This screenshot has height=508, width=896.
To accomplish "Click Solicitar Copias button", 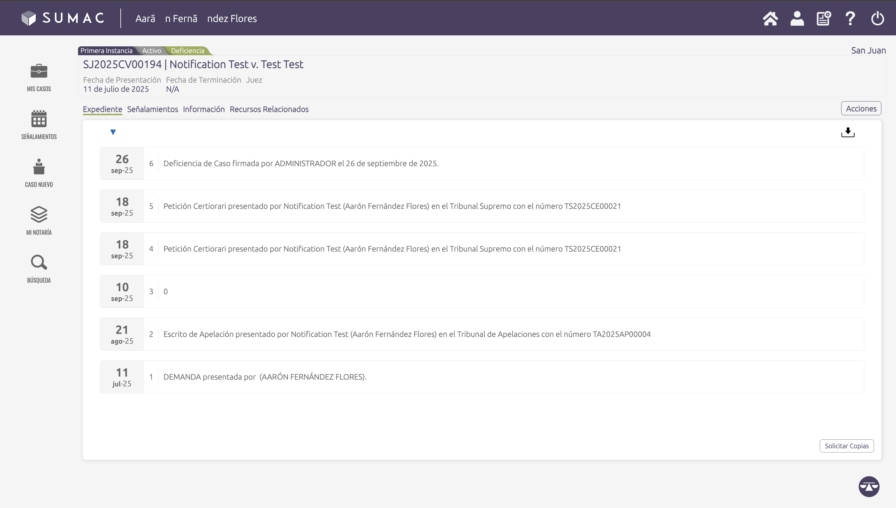I will pyautogui.click(x=847, y=446).
